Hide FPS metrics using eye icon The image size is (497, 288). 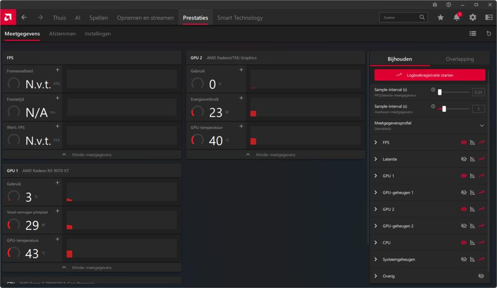tap(464, 142)
